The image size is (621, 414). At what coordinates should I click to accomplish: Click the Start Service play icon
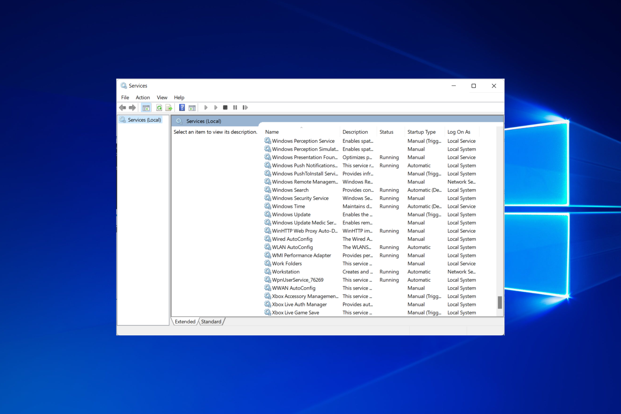pos(206,108)
